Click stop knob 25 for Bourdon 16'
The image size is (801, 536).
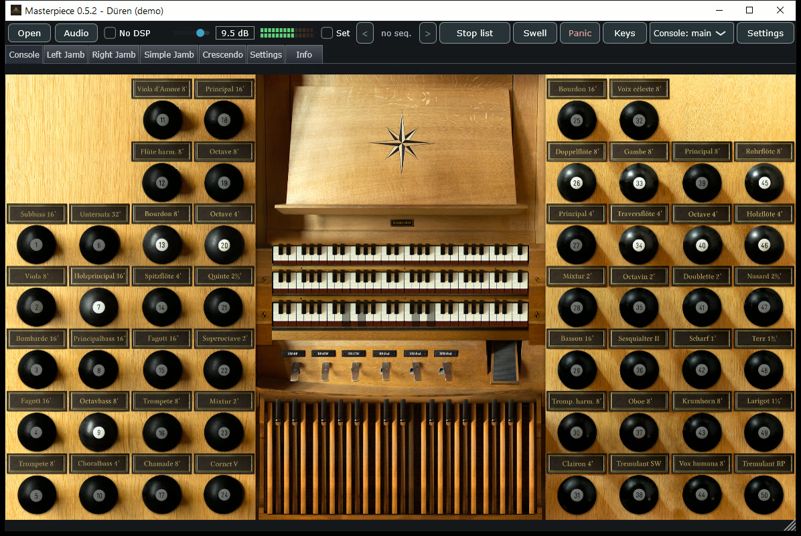point(577,120)
